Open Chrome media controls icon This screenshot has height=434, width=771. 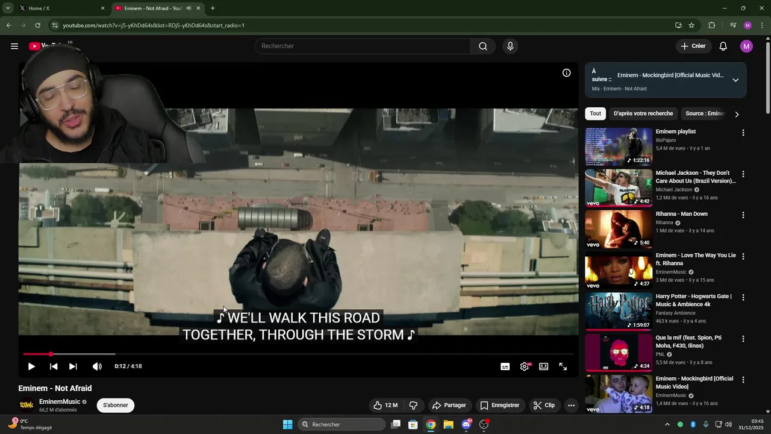[x=733, y=25]
